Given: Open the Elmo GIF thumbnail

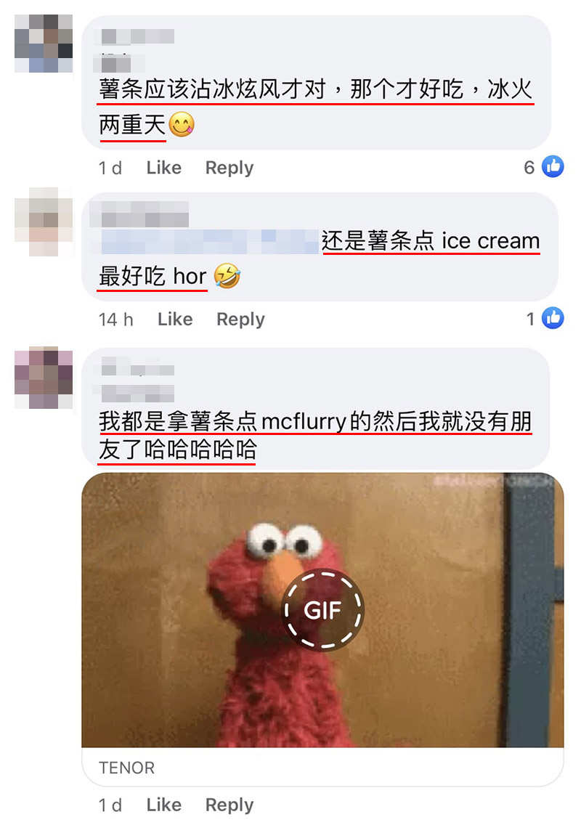Looking at the screenshot, I should tap(322, 610).
